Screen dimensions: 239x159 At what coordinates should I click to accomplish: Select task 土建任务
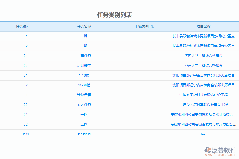click(x=84, y=56)
